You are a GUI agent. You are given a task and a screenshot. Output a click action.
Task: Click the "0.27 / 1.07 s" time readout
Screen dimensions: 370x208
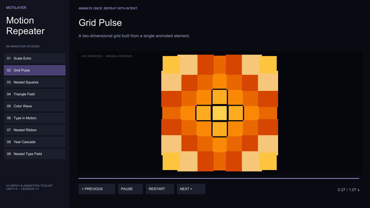coord(348,190)
